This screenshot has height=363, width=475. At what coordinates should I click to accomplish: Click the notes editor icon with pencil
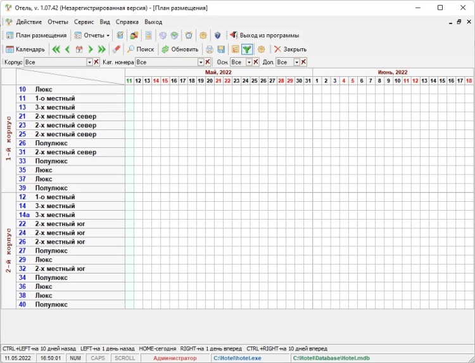tap(120, 36)
